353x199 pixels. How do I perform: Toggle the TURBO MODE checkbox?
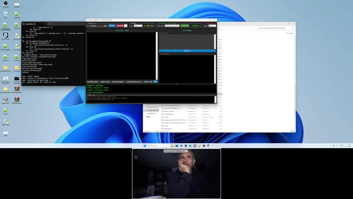click(149, 26)
